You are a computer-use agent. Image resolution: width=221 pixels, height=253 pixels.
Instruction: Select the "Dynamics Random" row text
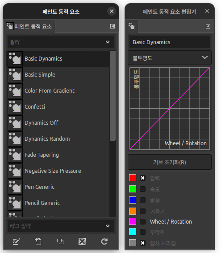(x=47, y=139)
